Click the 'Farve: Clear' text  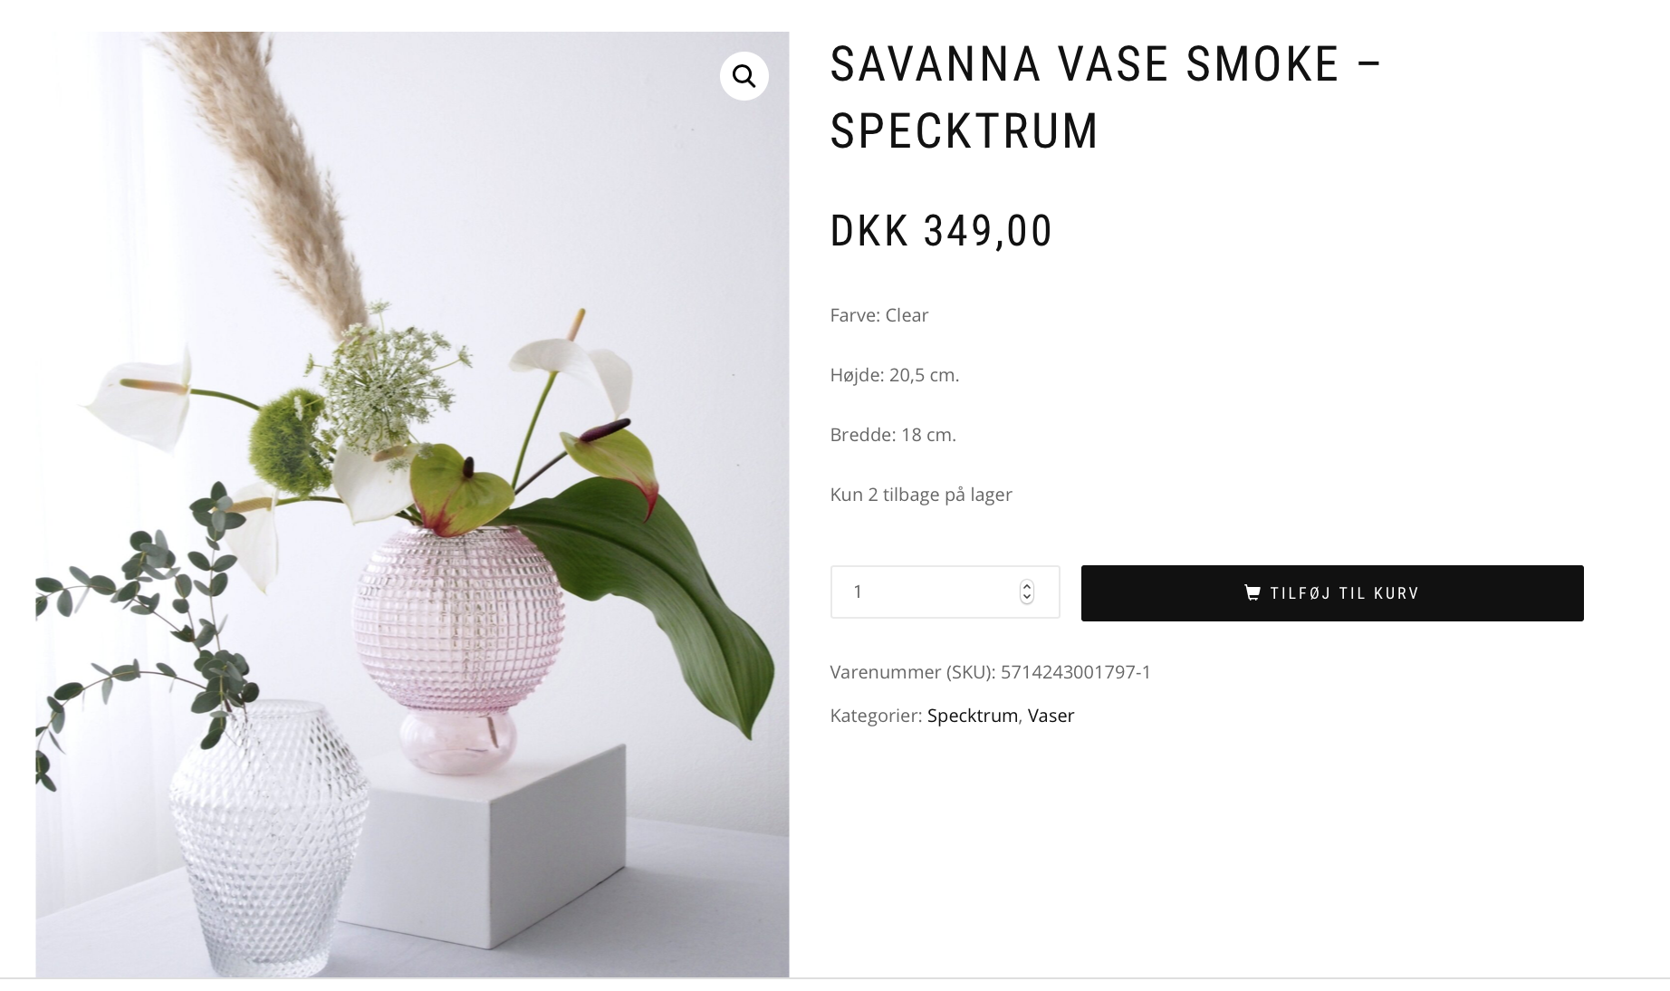coord(879,315)
